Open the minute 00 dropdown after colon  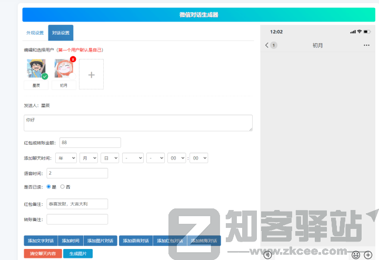[x=199, y=158]
